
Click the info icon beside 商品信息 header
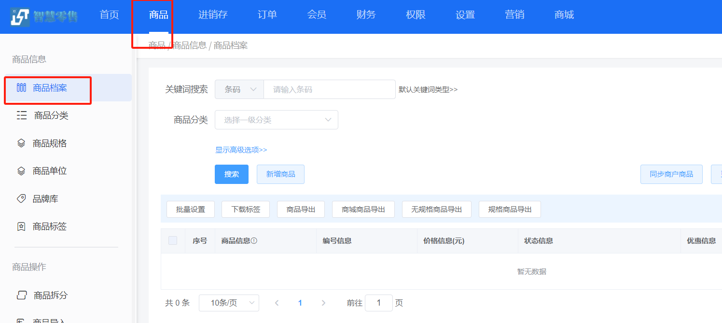pos(254,240)
